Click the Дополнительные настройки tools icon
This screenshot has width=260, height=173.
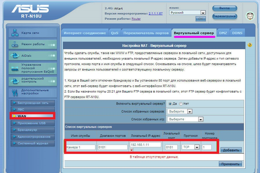click(15, 93)
